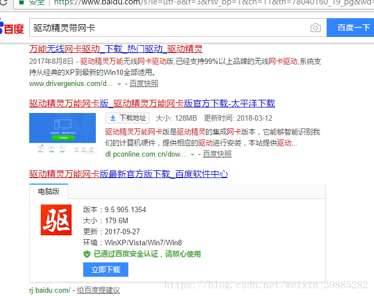Click the 百度一下 search button
The image size is (374, 296).
point(350,28)
